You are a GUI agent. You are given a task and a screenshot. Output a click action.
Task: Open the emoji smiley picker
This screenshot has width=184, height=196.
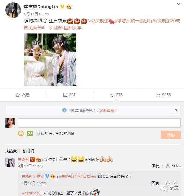(x=21, y=134)
